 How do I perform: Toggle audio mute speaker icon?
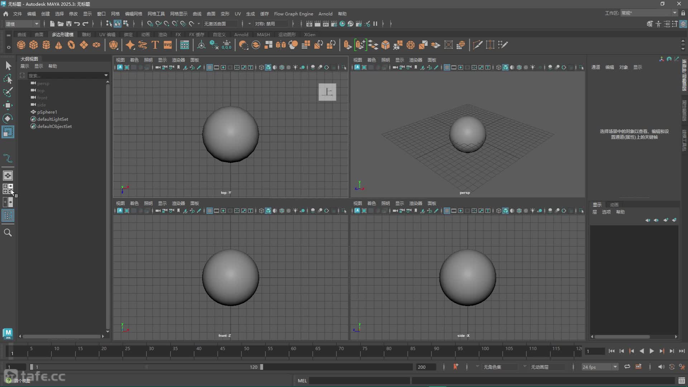click(x=661, y=367)
